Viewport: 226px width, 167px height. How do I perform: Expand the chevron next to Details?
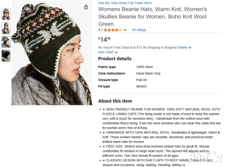pyautogui.click(x=190, y=48)
